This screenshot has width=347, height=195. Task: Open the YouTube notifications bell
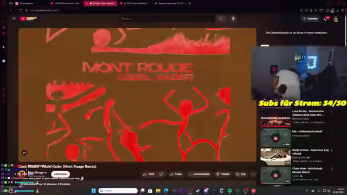[326, 19]
